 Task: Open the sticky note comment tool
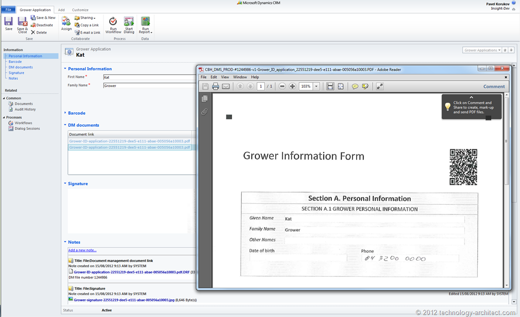(x=355, y=86)
